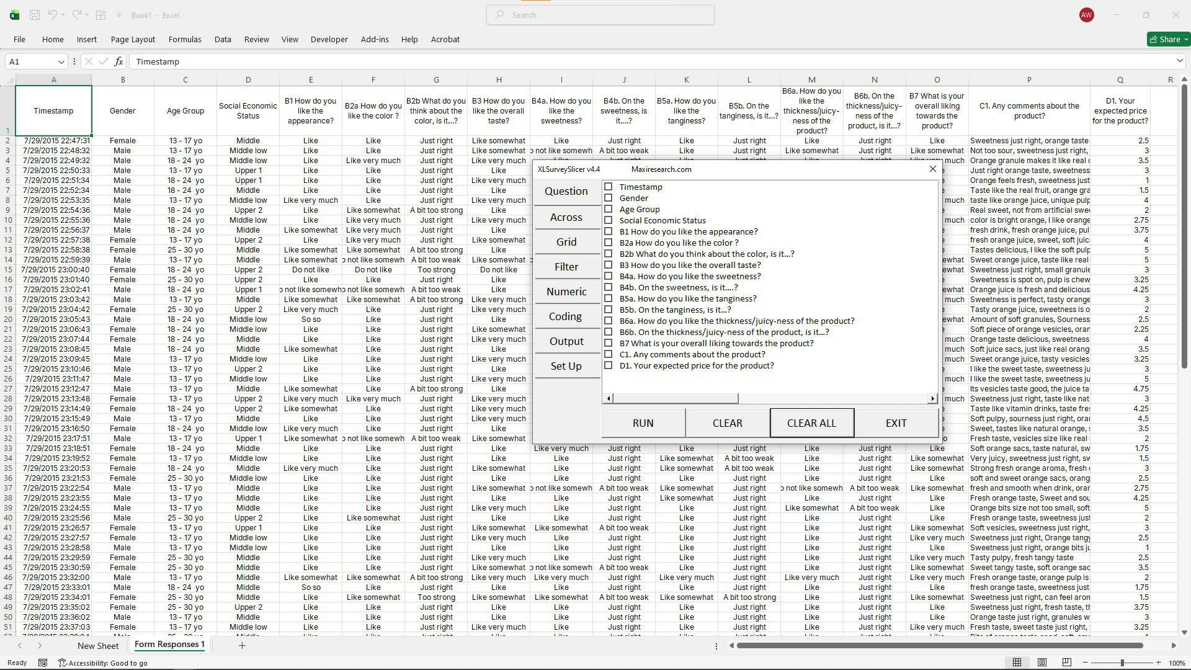Click the 100% zoom level text
This screenshot has width=1191, height=670.
tap(1177, 663)
